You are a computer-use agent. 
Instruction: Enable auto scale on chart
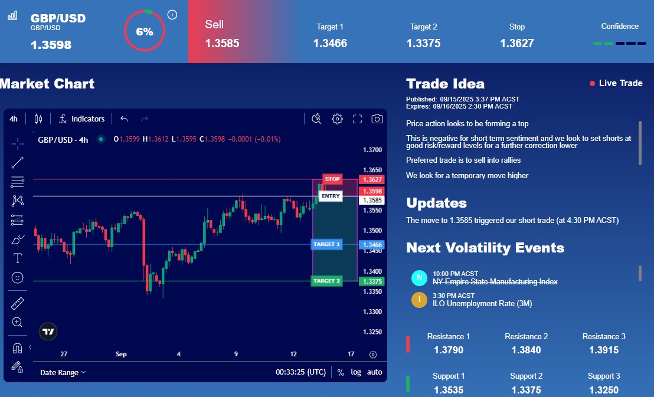(x=375, y=372)
